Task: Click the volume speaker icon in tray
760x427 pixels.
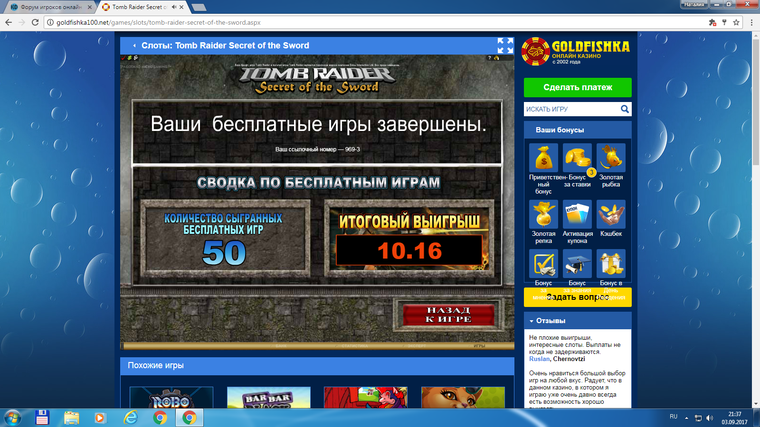Action: 710,418
